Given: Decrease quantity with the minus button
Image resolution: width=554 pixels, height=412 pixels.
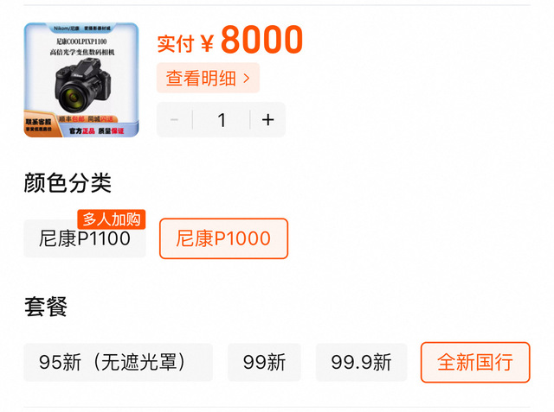Looking at the screenshot, I should point(174,120).
